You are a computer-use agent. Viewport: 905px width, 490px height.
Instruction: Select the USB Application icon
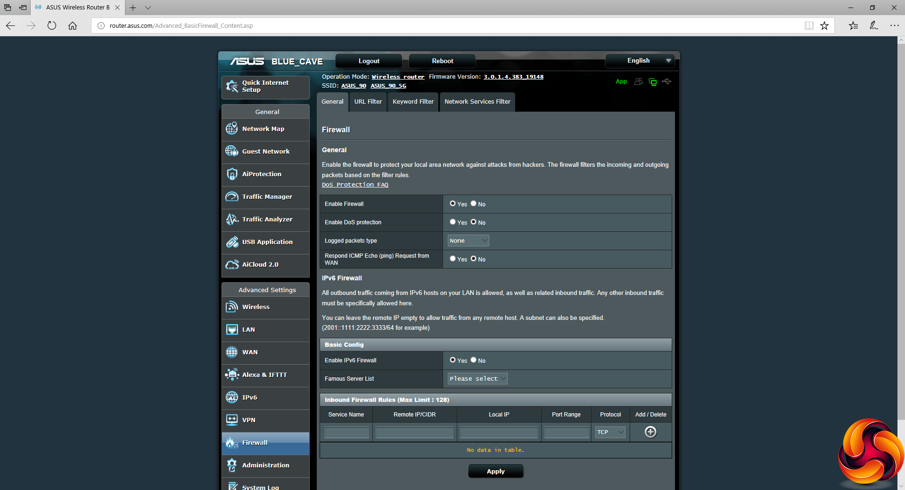click(232, 242)
